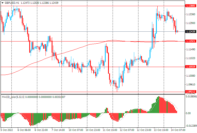Image resolution: width=197 pixels, height=133 pixels.
Task: Click the 6 Oct 22:00 time label
Action: (x=41, y=130)
